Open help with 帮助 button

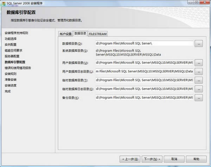coord(196,159)
